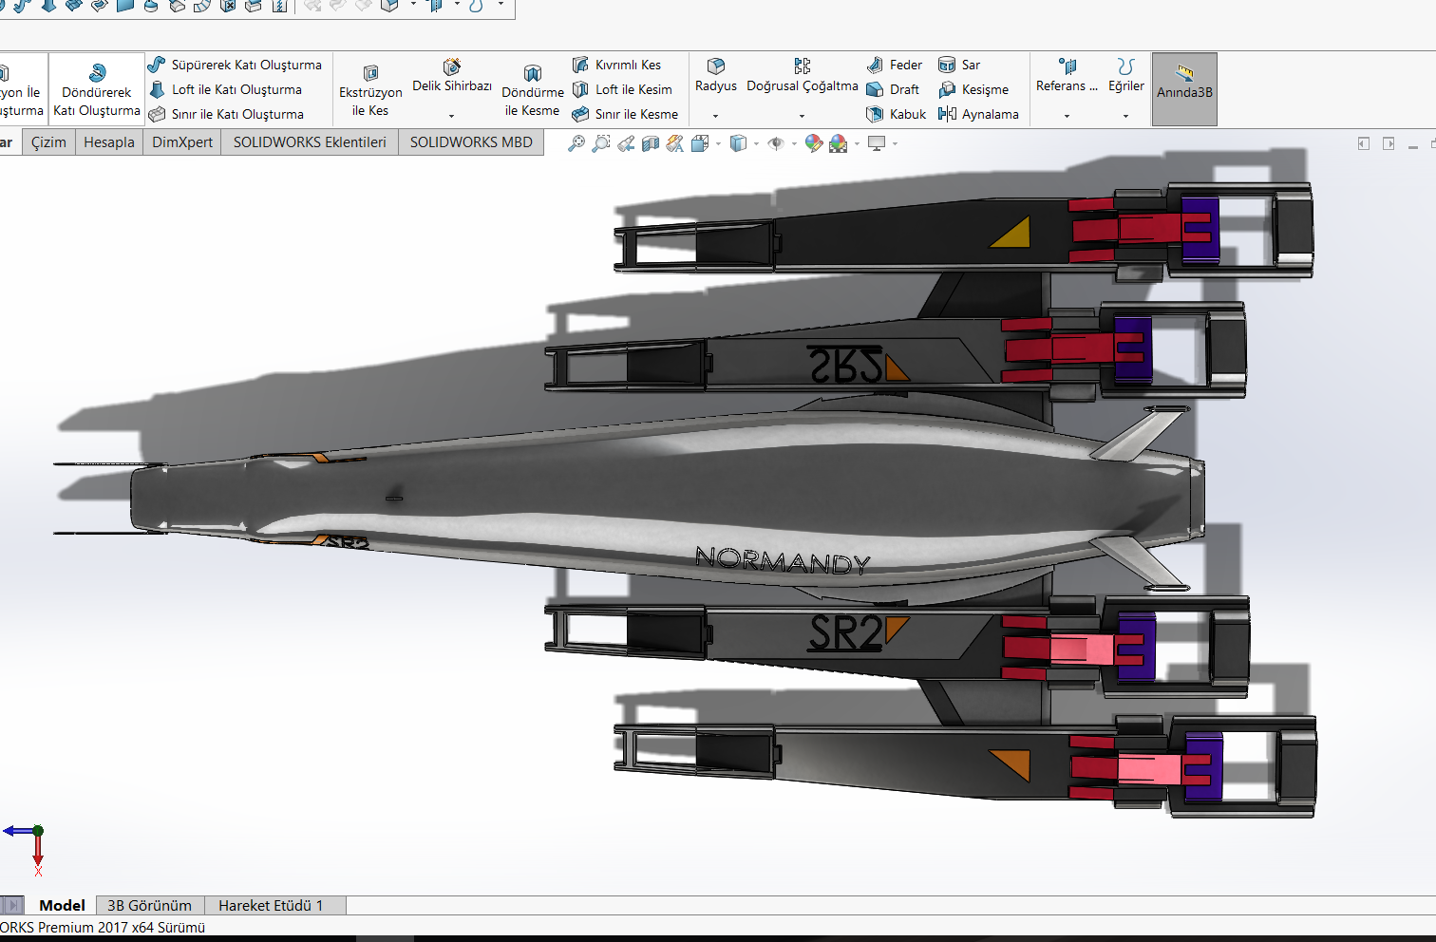
Task: Expand Referans dropdown arrow
Action: (1067, 116)
